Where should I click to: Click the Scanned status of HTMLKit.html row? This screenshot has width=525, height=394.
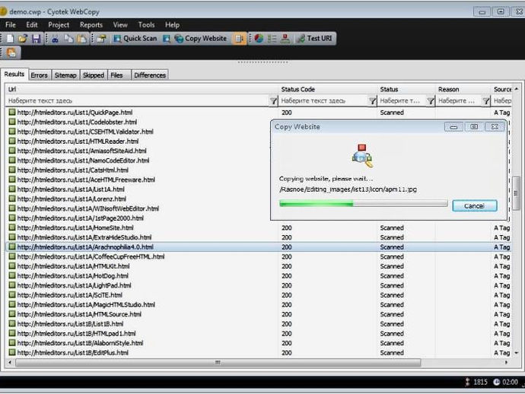392,266
